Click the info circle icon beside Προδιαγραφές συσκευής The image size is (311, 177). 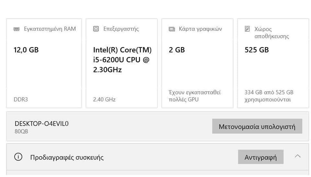(18, 157)
